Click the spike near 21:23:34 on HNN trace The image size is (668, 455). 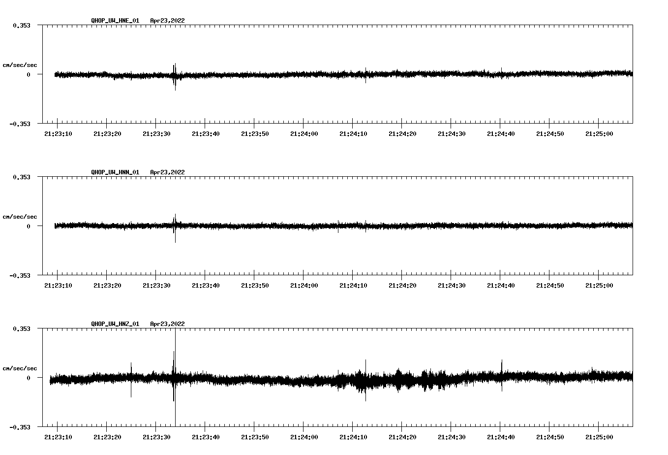(x=175, y=228)
